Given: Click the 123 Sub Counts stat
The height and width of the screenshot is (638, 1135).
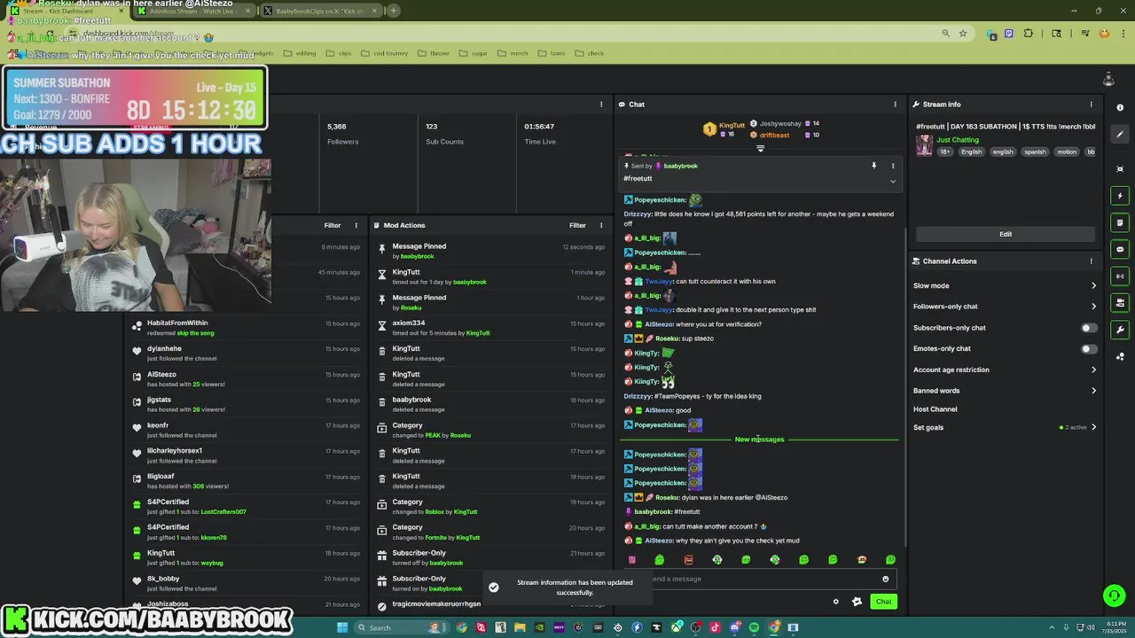Looking at the screenshot, I should [x=443, y=134].
